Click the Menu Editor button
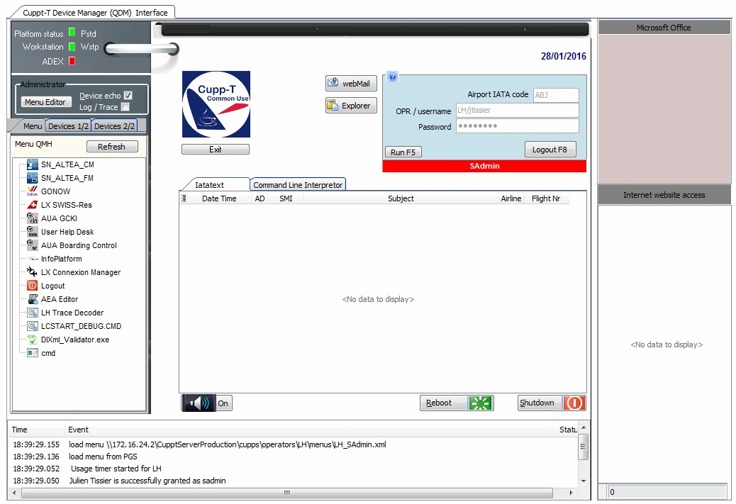736x504 pixels. pos(45,102)
